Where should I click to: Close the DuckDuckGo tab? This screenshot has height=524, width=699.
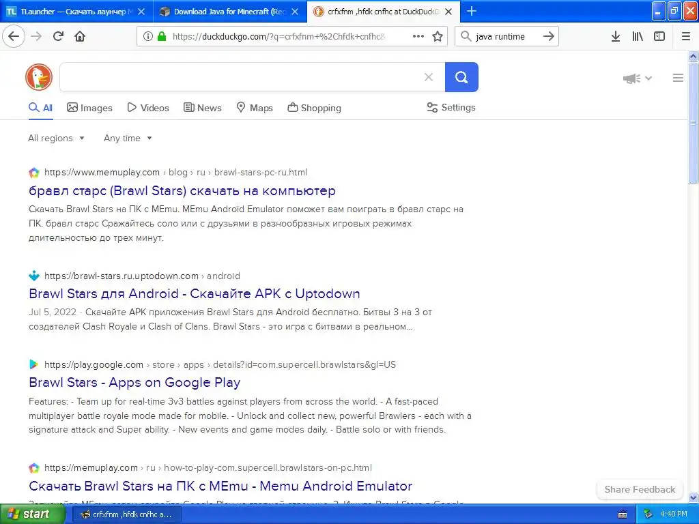pyautogui.click(x=448, y=12)
